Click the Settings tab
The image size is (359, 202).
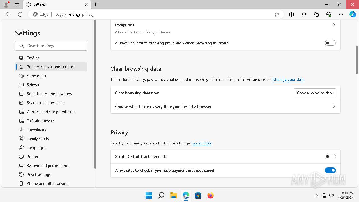pos(57,4)
